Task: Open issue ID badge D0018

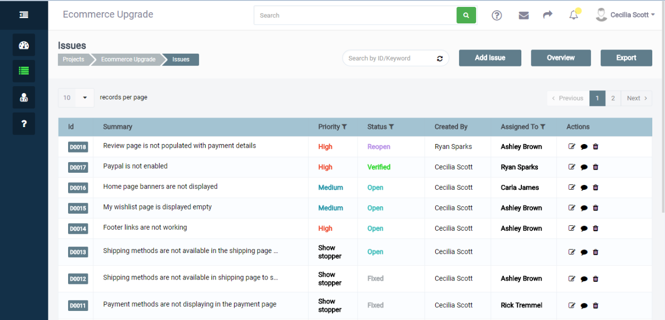Action: pyautogui.click(x=78, y=147)
